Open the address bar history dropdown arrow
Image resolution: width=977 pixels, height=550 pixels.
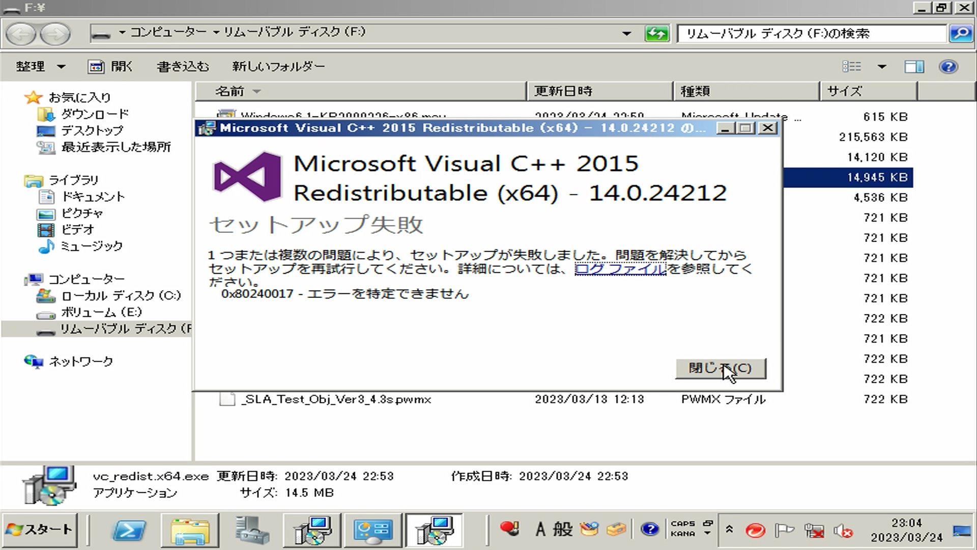click(x=627, y=34)
